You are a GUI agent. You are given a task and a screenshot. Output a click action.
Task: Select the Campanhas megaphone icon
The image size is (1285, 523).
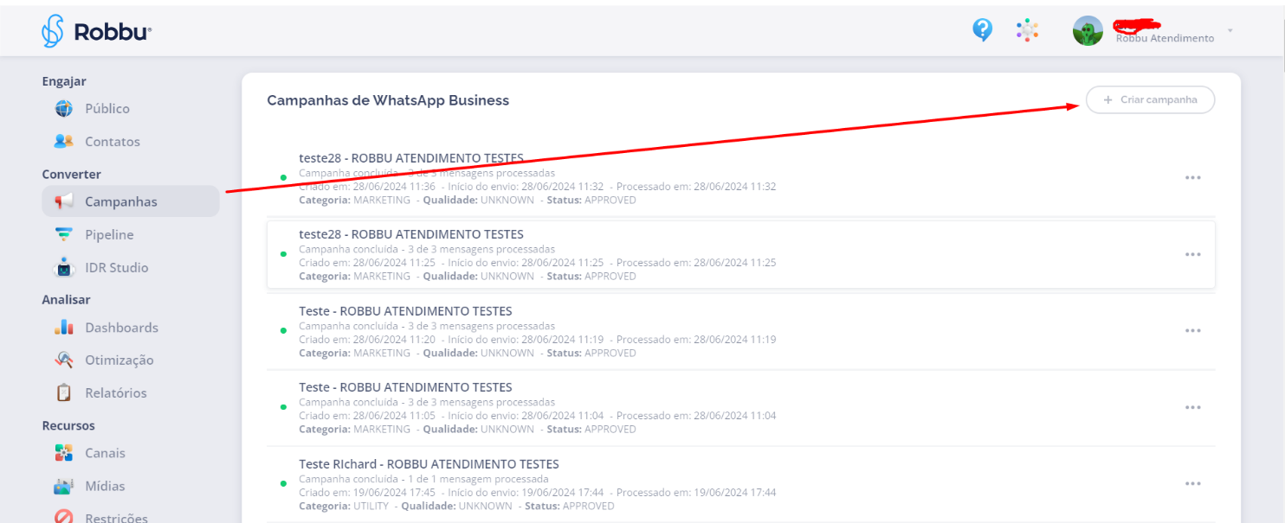pos(64,201)
